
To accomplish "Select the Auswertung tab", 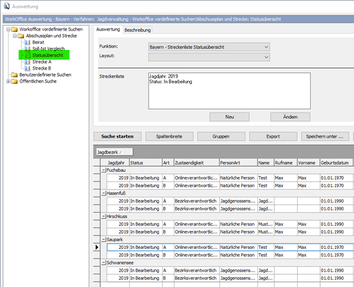I will click(108, 29).
